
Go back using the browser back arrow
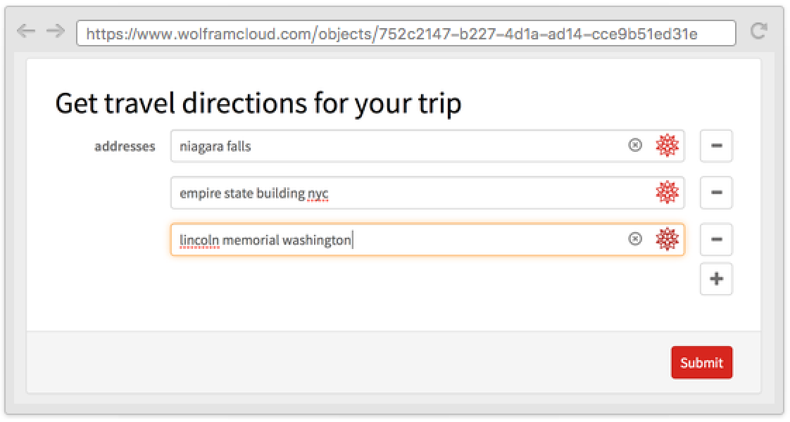[25, 32]
